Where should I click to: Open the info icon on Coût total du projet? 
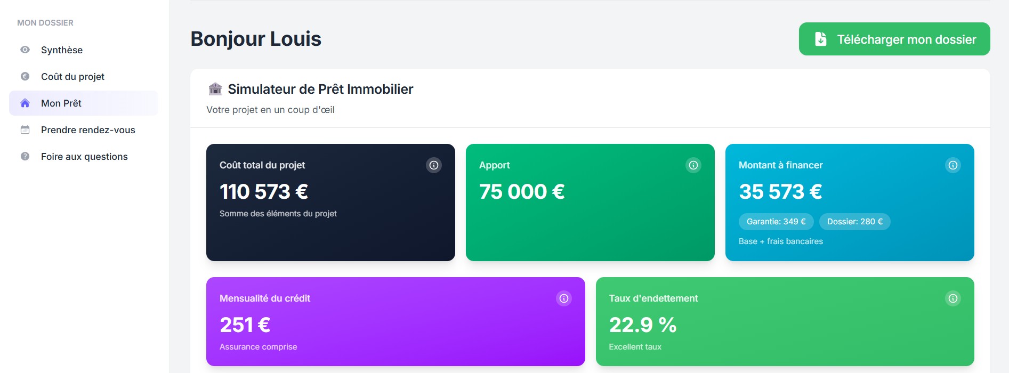[x=433, y=165]
